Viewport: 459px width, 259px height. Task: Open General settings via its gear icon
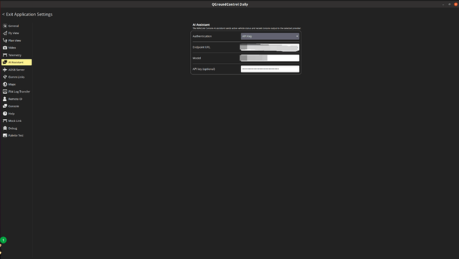point(5,26)
